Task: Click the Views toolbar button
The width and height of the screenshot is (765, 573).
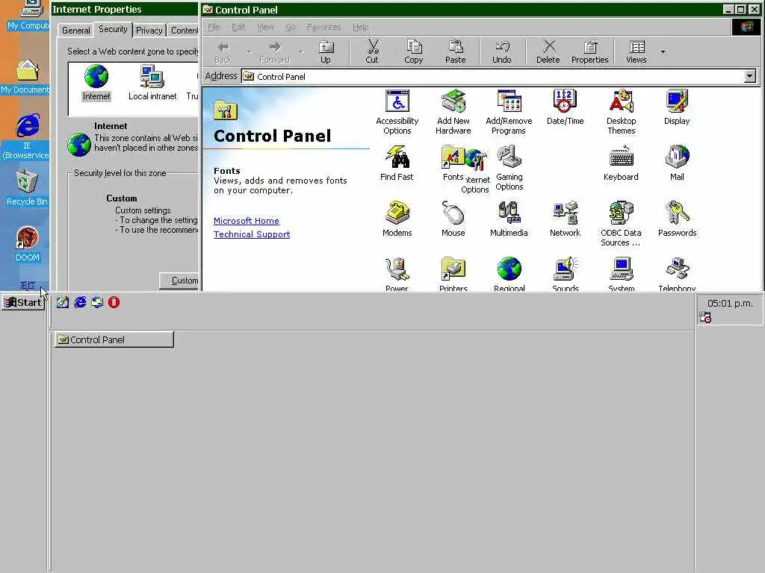Action: tap(637, 51)
